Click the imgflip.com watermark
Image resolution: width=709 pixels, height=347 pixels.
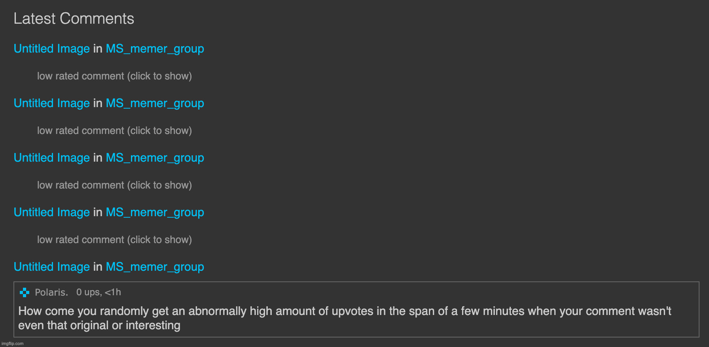click(x=13, y=343)
